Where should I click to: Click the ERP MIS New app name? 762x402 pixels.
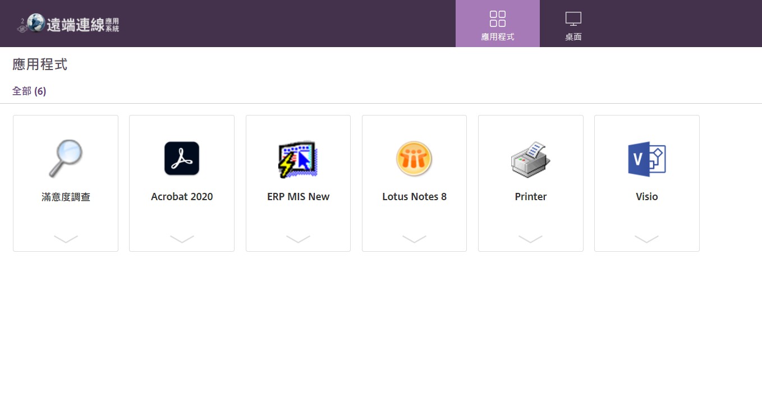pyautogui.click(x=298, y=197)
